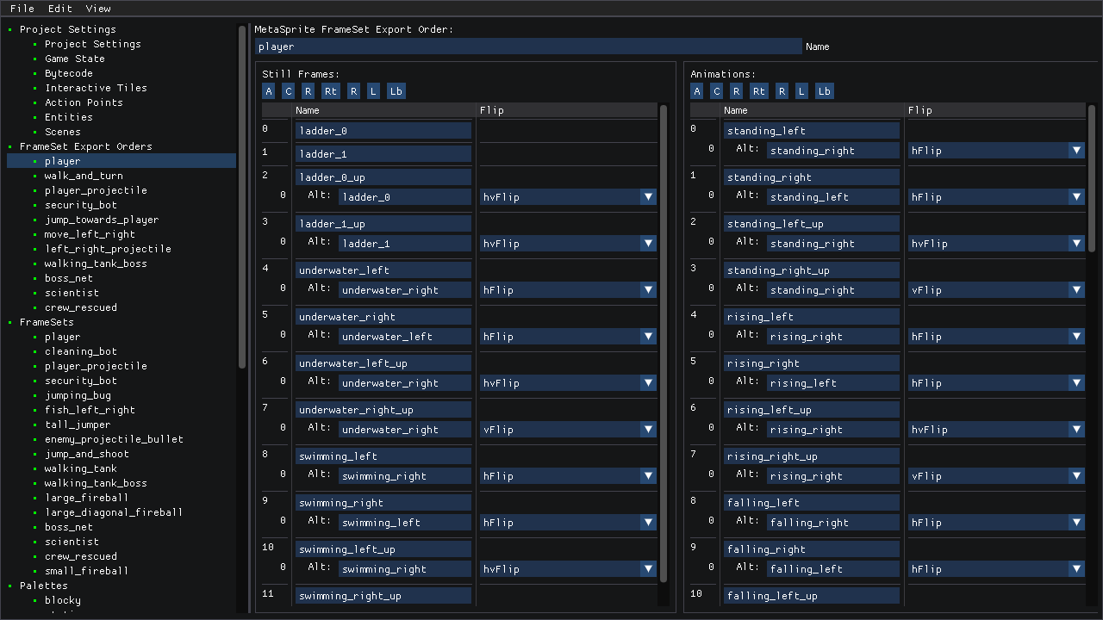The width and height of the screenshot is (1103, 620).
Task: Click the Name column header in Animations
Action: point(813,110)
